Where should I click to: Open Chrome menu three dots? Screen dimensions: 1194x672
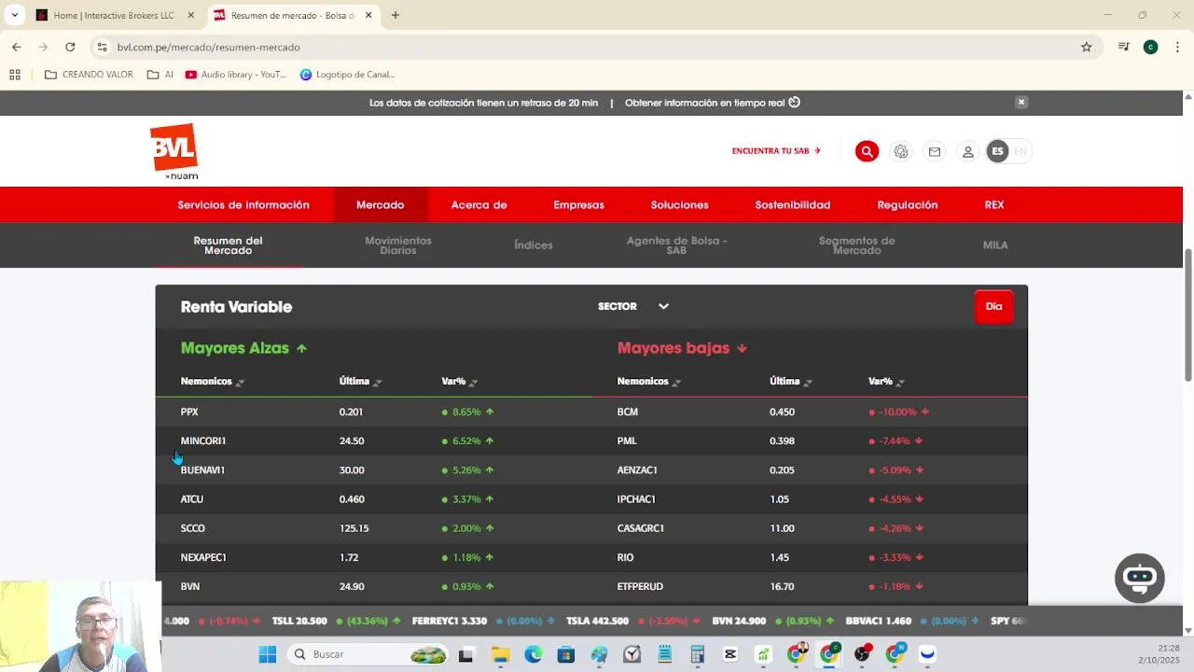point(1177,47)
